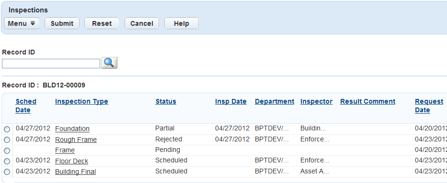Sort by Department column header

[x=275, y=101]
